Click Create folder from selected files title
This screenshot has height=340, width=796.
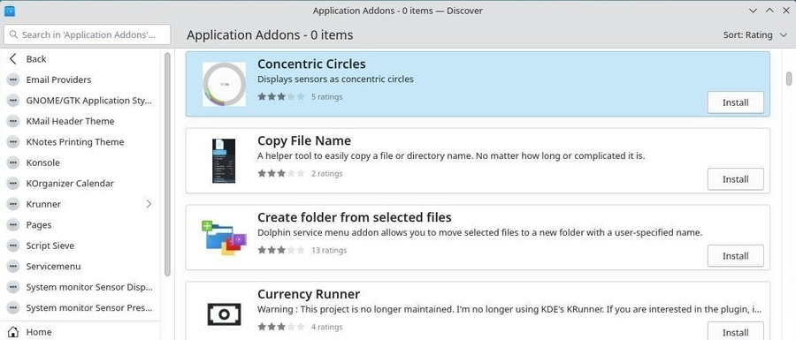coord(355,217)
